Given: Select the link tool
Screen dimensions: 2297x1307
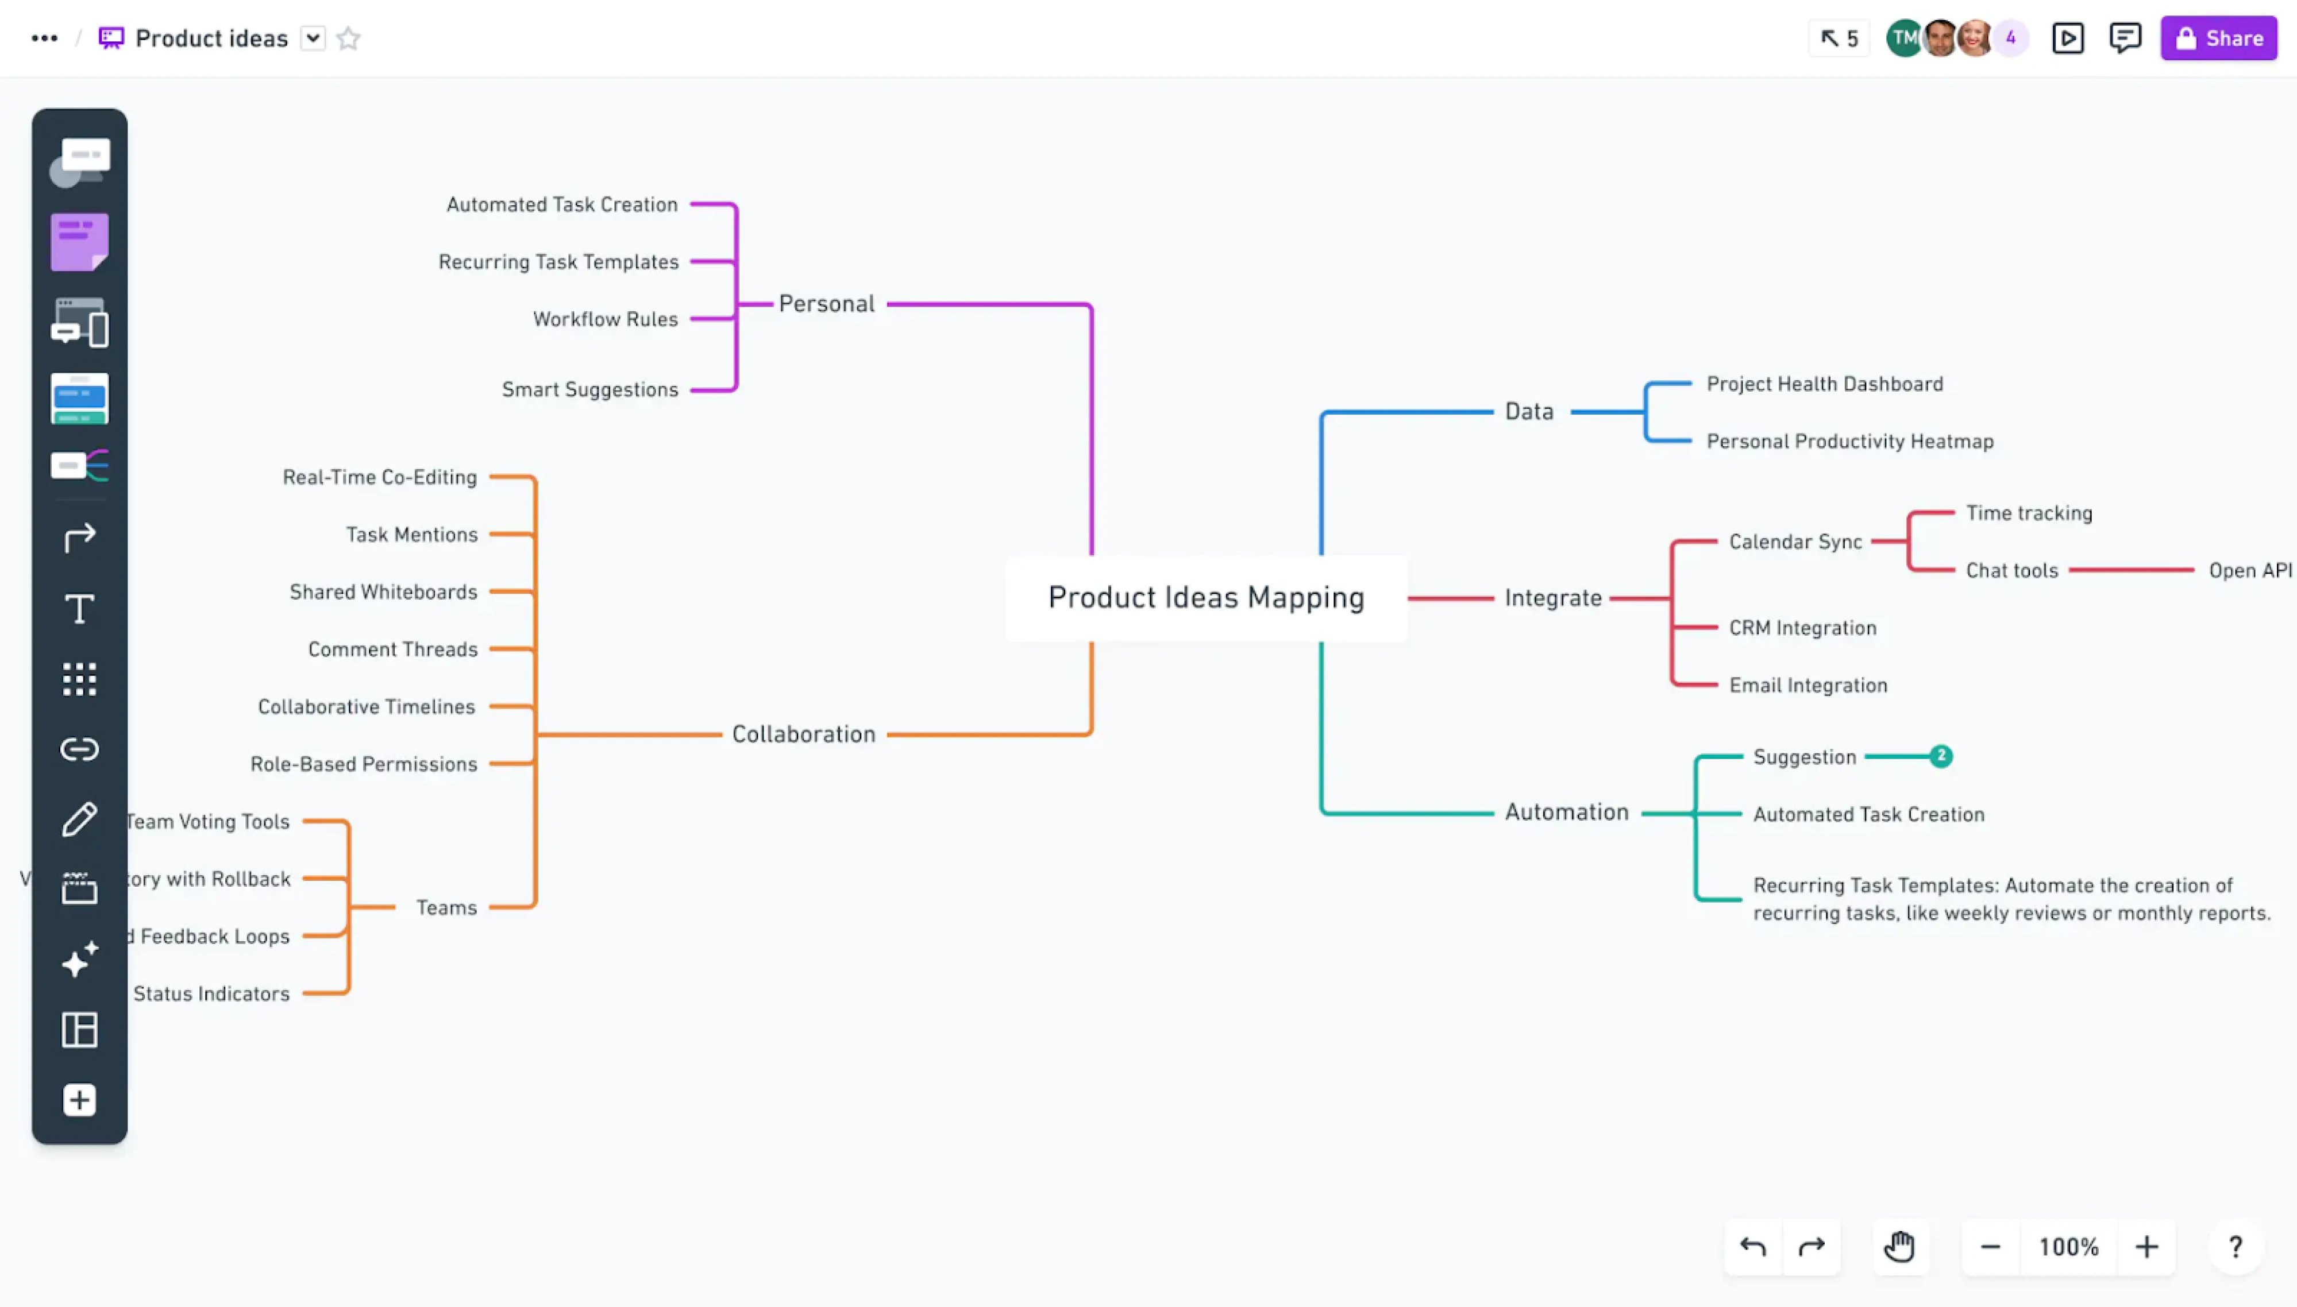Looking at the screenshot, I should click(79, 749).
